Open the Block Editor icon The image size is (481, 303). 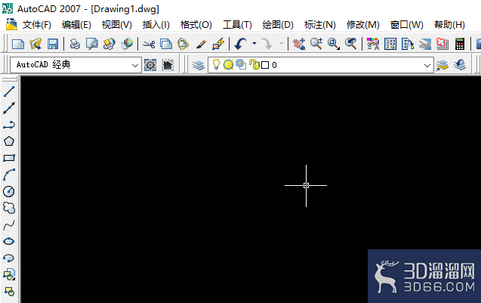click(x=218, y=44)
